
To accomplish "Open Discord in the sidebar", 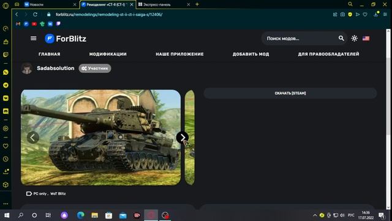I will (6, 111).
